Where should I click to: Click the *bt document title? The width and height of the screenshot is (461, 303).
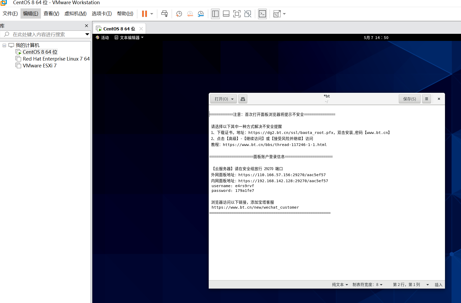[327, 96]
